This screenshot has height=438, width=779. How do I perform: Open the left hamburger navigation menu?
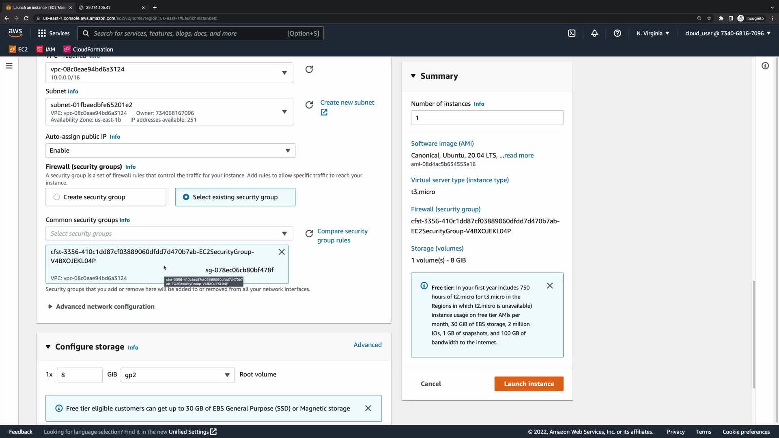[x=9, y=66]
